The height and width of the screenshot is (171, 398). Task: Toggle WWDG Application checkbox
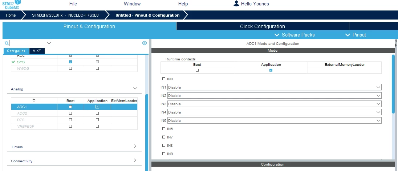pyautogui.click(x=97, y=68)
